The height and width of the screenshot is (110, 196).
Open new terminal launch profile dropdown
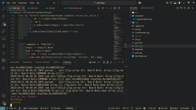(101, 62)
